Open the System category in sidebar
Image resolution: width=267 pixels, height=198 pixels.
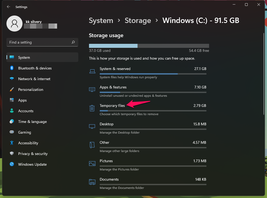(42, 57)
